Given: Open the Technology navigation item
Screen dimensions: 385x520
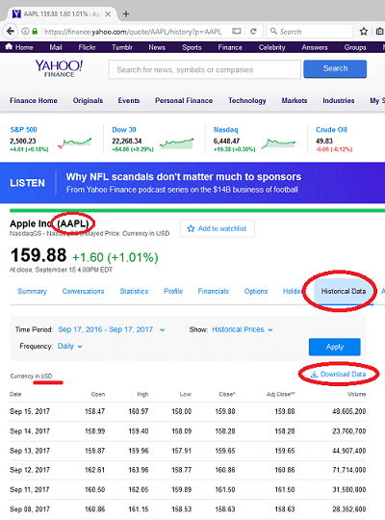Looking at the screenshot, I should click(x=247, y=100).
